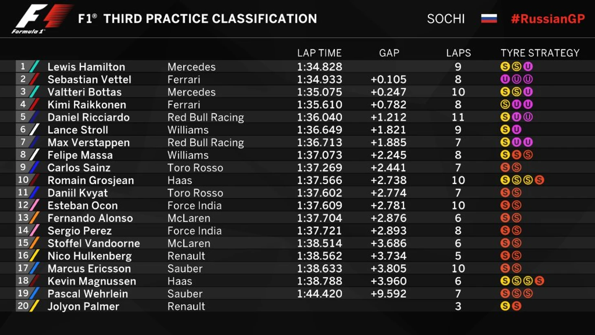Click Valtteri Bottas's purple ultrasoft tyre icon
This screenshot has width=595, height=335.
click(x=528, y=92)
